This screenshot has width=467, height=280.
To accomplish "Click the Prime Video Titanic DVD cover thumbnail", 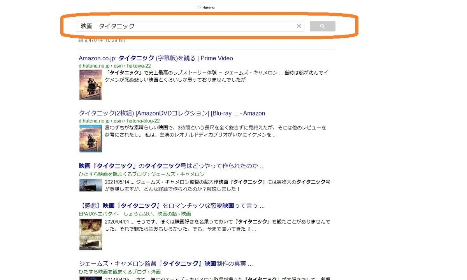I will (x=90, y=85).
